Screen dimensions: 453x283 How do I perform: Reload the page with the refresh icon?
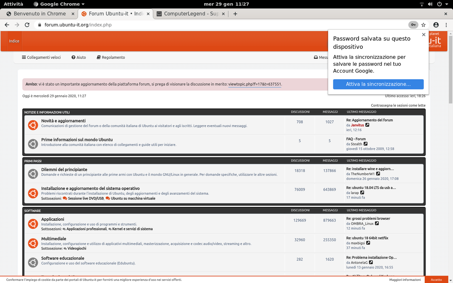click(x=27, y=25)
